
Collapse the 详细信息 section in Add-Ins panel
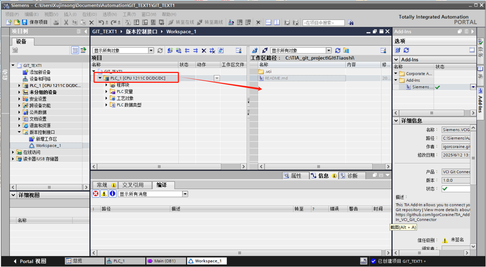coord(396,120)
